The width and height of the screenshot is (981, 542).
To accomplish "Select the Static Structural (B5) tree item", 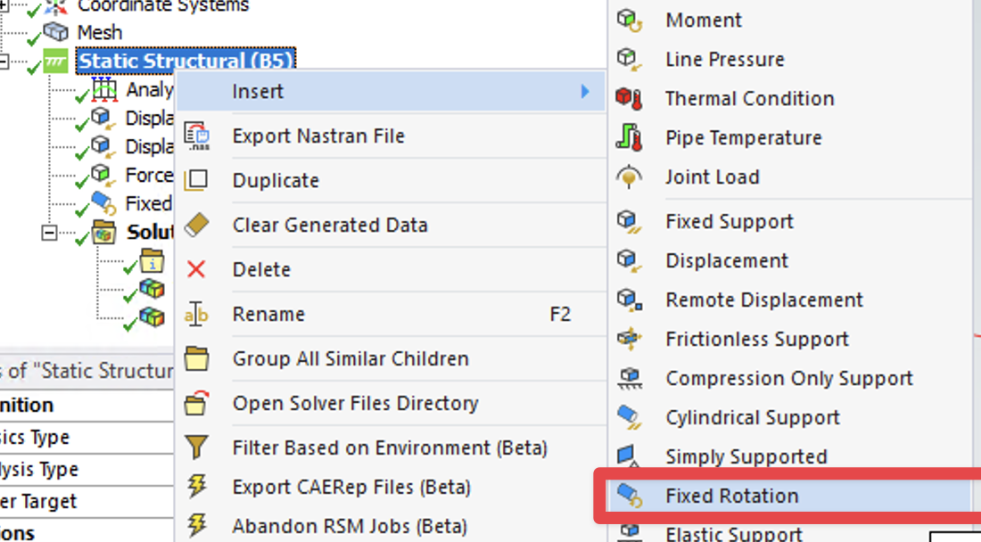I will click(x=185, y=62).
